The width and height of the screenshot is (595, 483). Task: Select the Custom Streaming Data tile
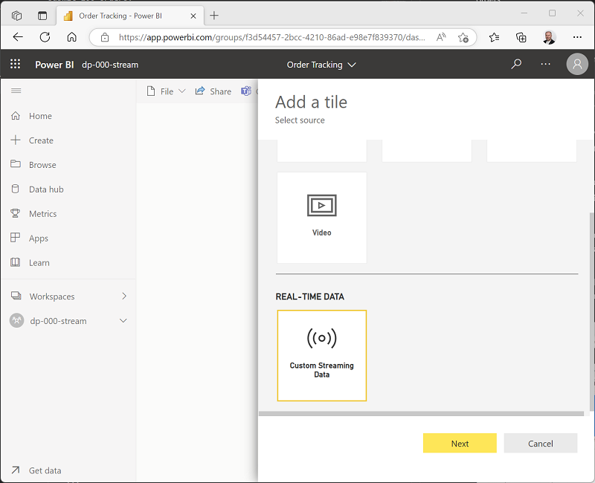point(322,356)
